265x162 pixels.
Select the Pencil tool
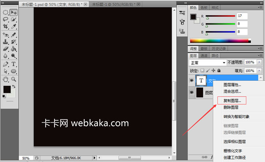[x=14, y=35]
